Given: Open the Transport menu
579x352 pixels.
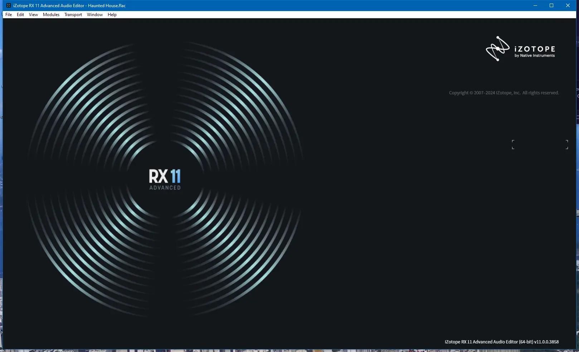Looking at the screenshot, I should [73, 15].
